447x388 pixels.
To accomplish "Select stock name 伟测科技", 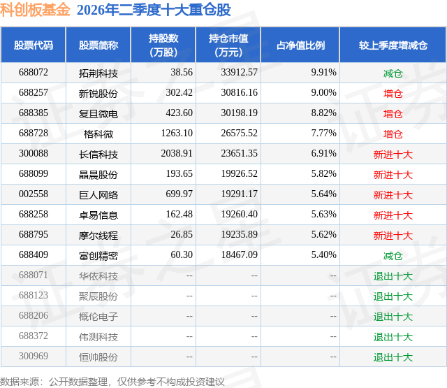I will (98, 337).
